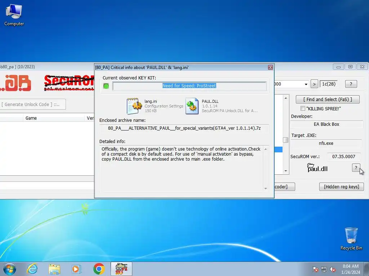The width and height of the screenshot is (369, 276).
Task: Click the Generate Unlock Code button
Action: pos(33,104)
